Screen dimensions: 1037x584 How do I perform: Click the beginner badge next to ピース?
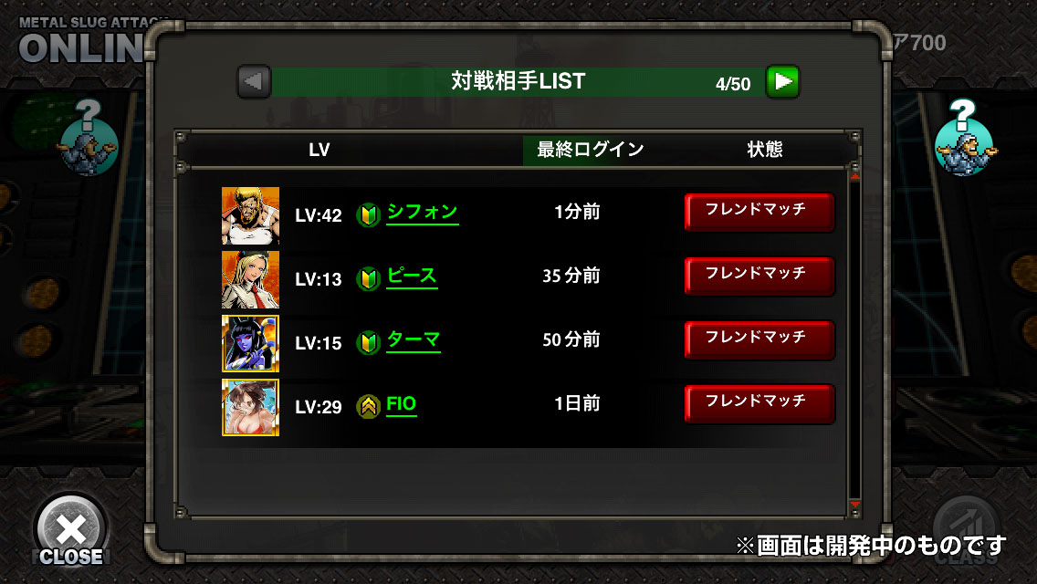point(369,278)
